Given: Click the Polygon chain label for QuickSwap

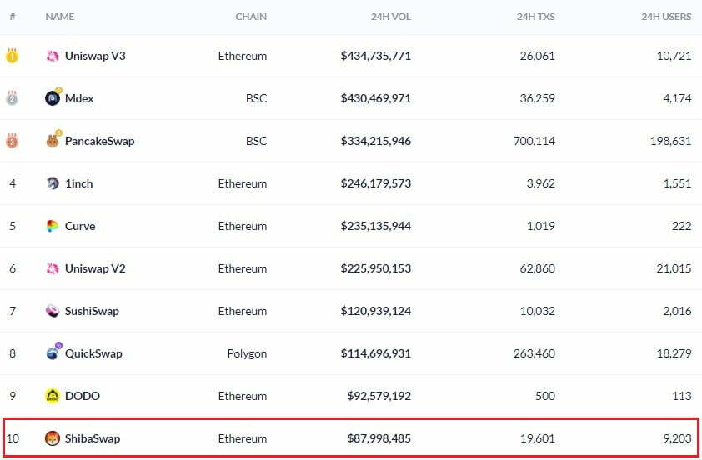Looking at the screenshot, I should (x=247, y=353).
